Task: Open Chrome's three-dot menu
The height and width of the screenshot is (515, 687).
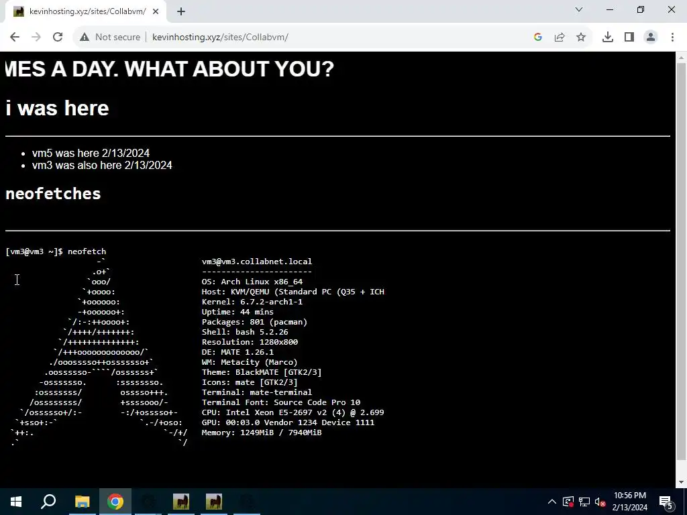Action: (672, 38)
